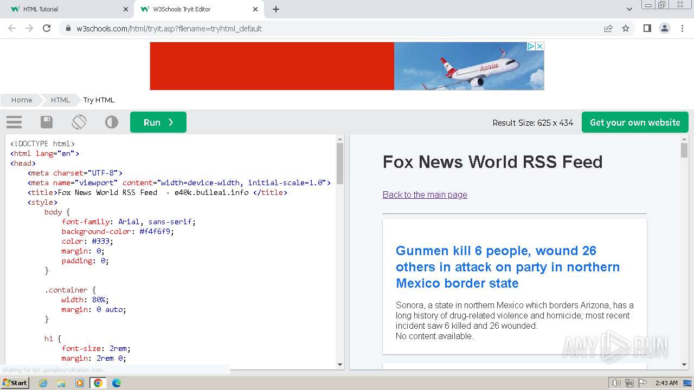Follow the Back to the main page link

[425, 194]
